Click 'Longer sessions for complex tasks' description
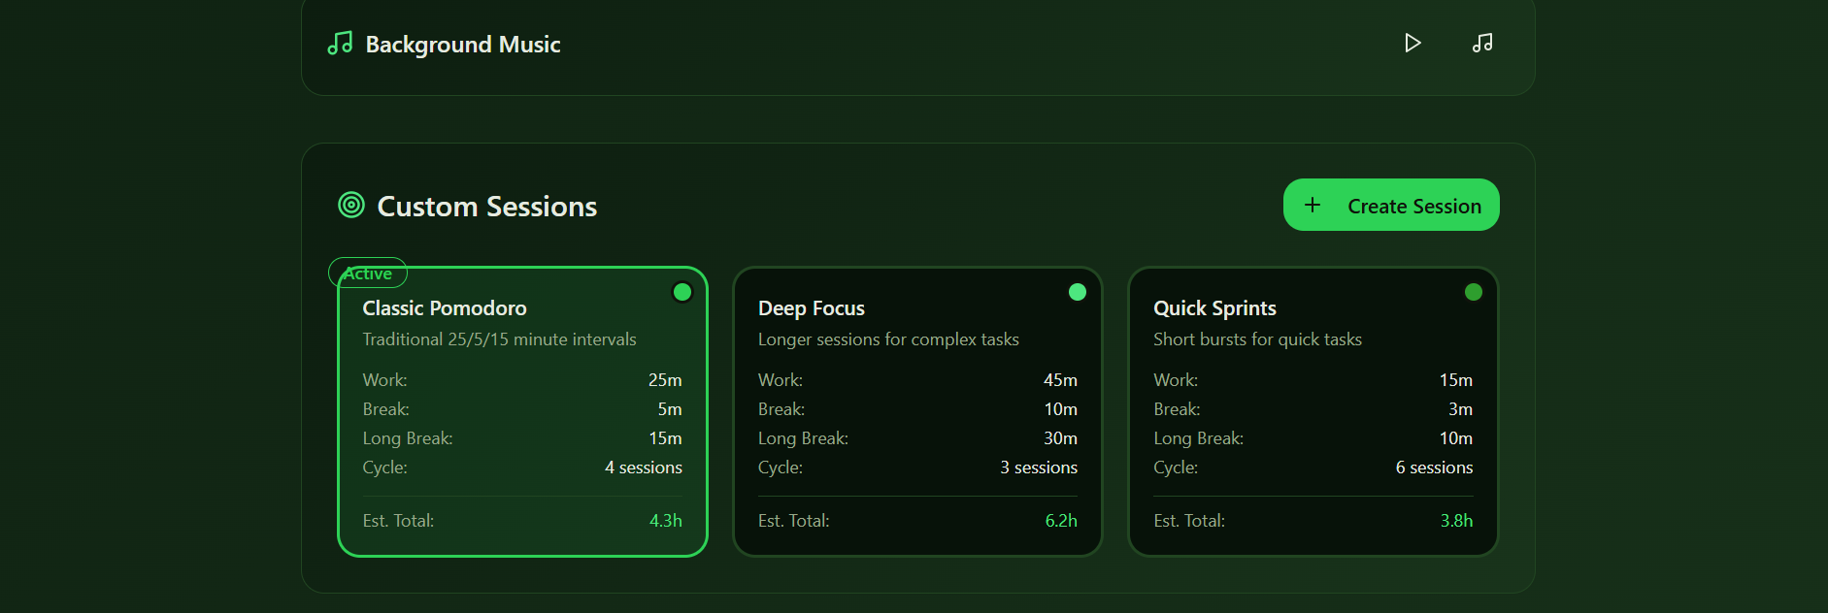 click(888, 339)
